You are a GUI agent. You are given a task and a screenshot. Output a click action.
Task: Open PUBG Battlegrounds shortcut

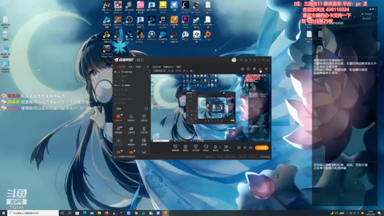pos(196,7)
